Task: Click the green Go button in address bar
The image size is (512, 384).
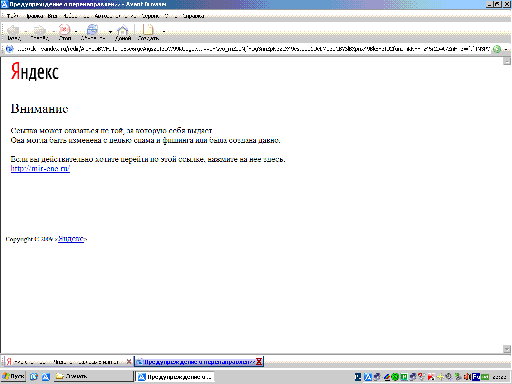Action: click(x=497, y=49)
